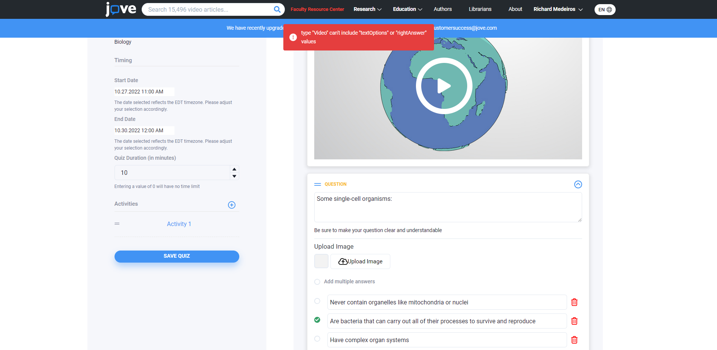Viewport: 717px width, 350px height.
Task: Delete the 'Are bacteria' answer option
Action: pyautogui.click(x=574, y=321)
